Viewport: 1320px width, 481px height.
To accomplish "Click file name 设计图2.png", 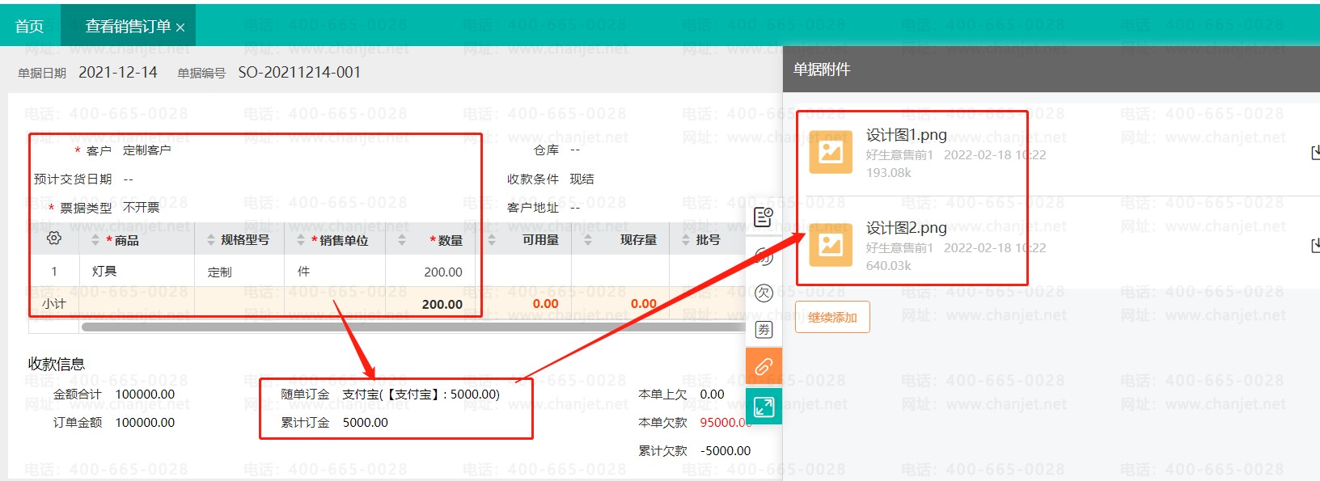I will pyautogui.click(x=906, y=228).
